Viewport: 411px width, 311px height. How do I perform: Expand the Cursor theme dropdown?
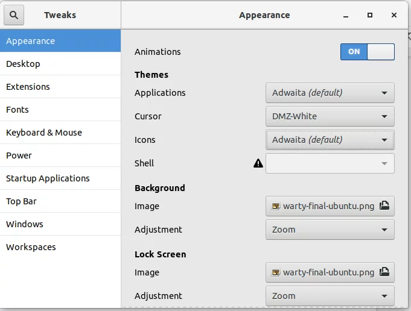(330, 116)
